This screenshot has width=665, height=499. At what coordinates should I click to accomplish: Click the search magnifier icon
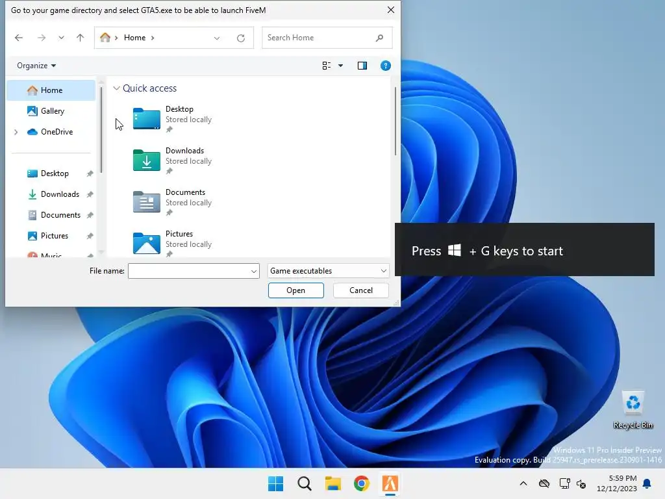click(379, 38)
